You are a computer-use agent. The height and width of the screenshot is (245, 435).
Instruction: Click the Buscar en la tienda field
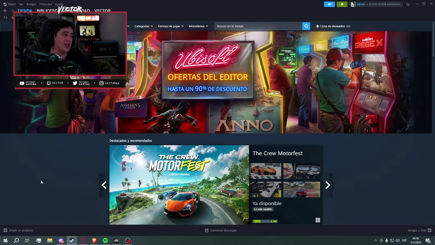coord(258,26)
